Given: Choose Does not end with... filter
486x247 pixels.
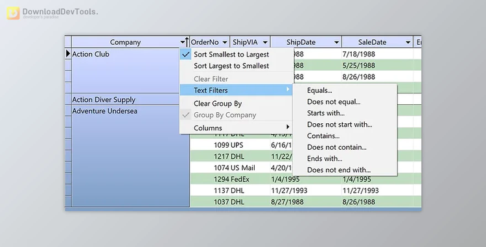Looking at the screenshot, I should coord(345,170).
